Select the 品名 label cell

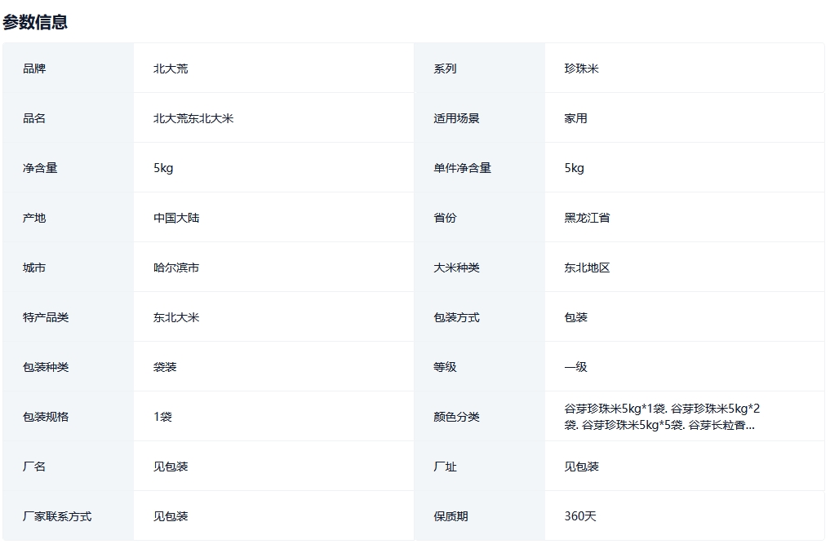coord(34,118)
